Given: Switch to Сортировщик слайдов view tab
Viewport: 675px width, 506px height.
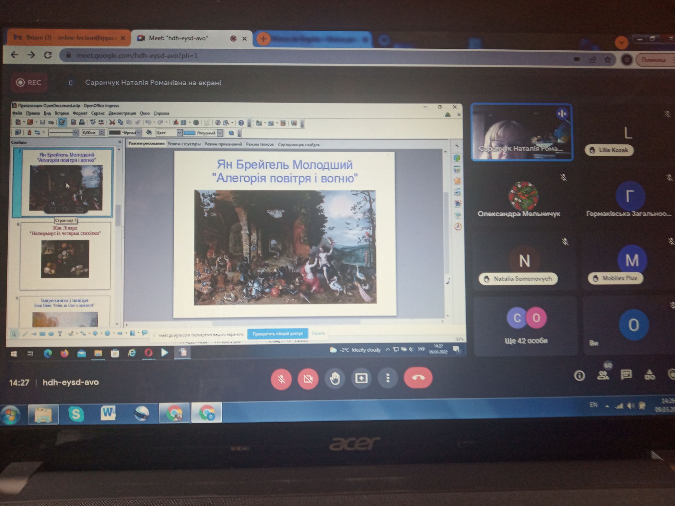Looking at the screenshot, I should (299, 144).
